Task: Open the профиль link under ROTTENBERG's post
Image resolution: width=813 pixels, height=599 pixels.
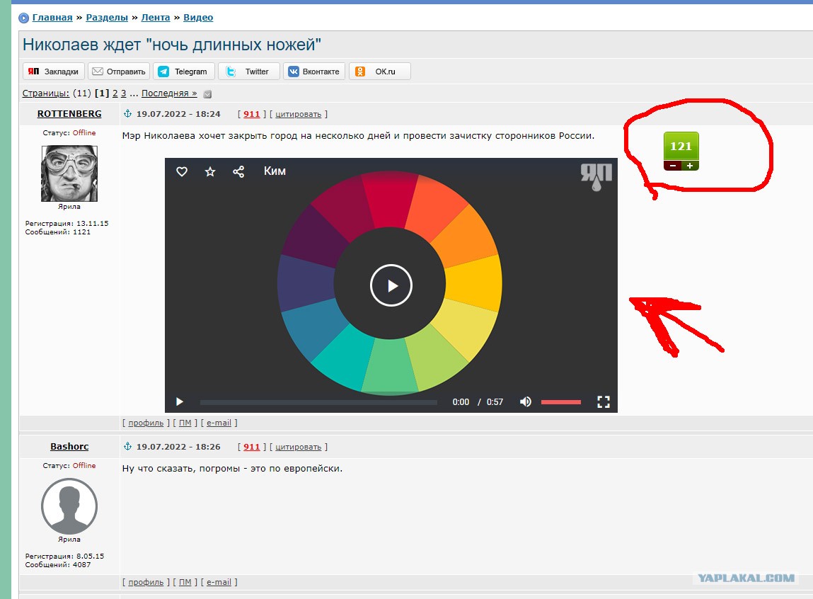Action: pyautogui.click(x=146, y=423)
